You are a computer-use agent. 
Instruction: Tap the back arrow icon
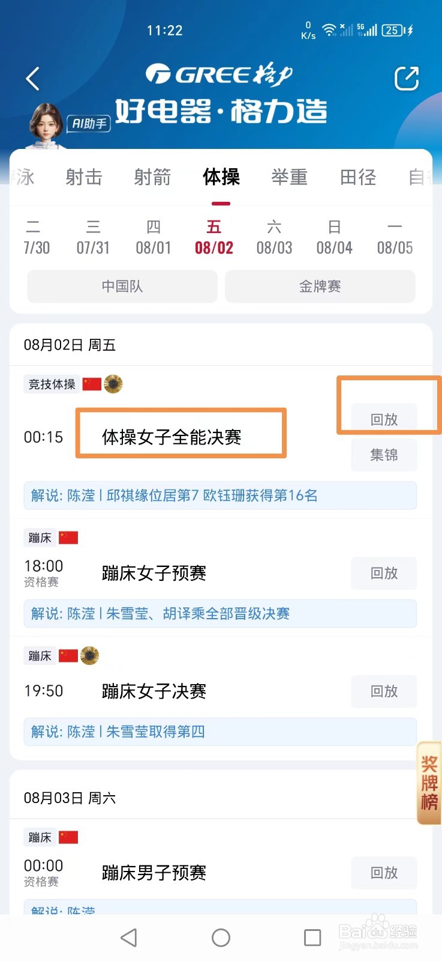pyautogui.click(x=33, y=79)
